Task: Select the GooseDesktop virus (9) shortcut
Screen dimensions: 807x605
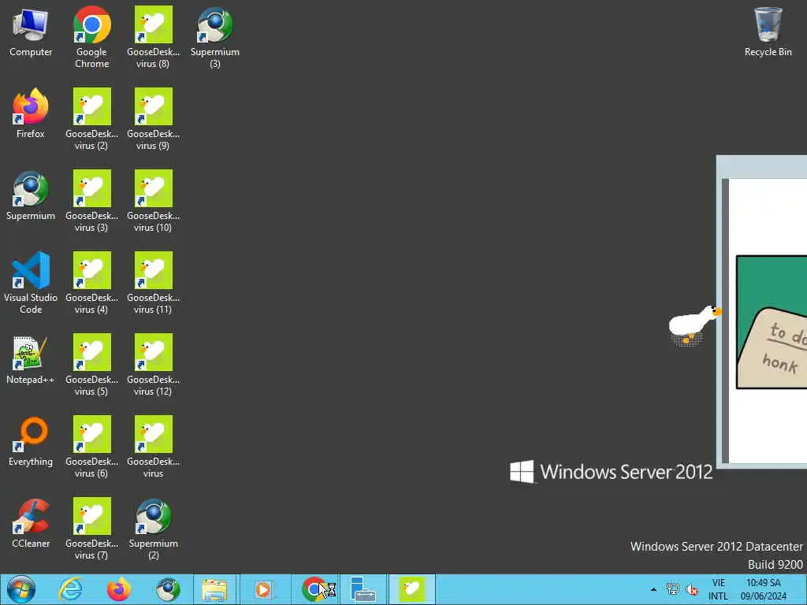Action: 154,119
